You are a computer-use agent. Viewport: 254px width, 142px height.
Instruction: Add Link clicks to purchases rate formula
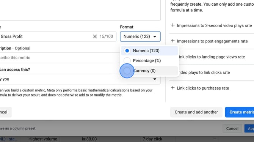click(x=200, y=88)
